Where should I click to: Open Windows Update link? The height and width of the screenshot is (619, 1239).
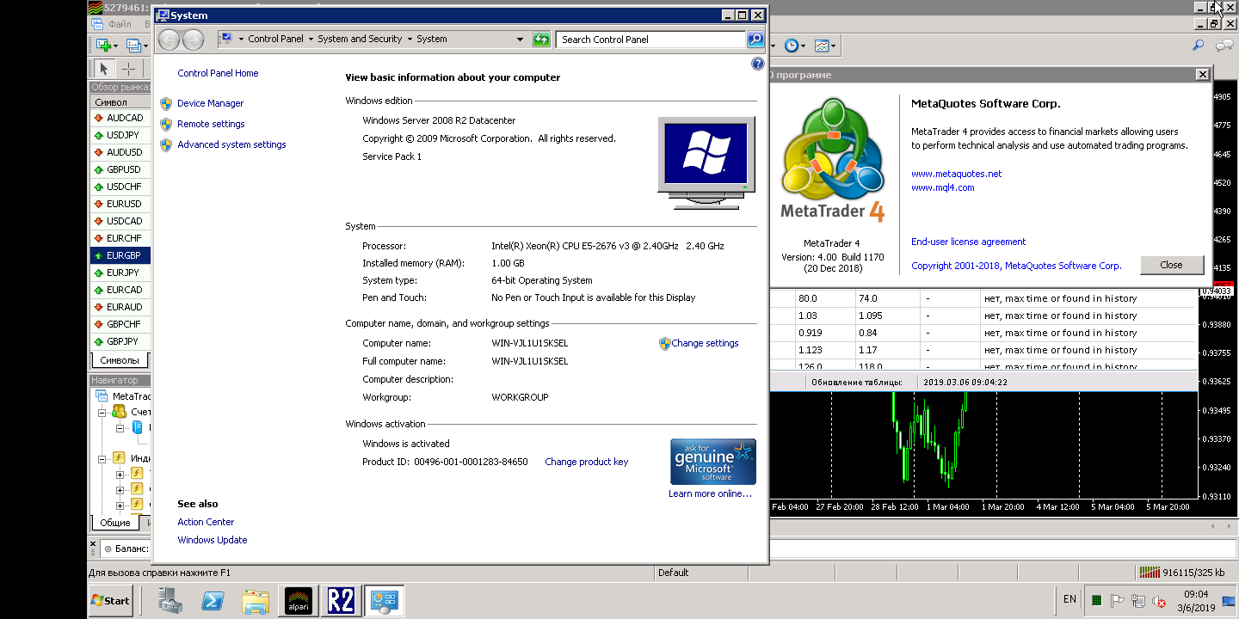(x=212, y=540)
